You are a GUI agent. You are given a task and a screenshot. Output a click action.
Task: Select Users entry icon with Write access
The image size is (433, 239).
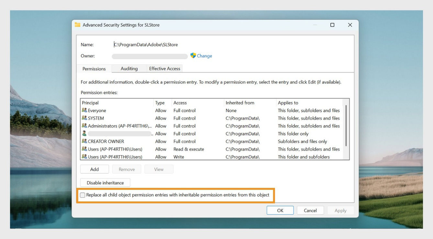point(84,157)
